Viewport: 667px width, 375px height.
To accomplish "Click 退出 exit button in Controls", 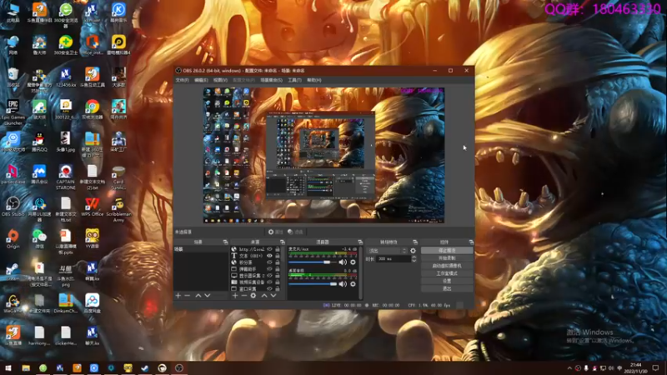I will coord(447,288).
